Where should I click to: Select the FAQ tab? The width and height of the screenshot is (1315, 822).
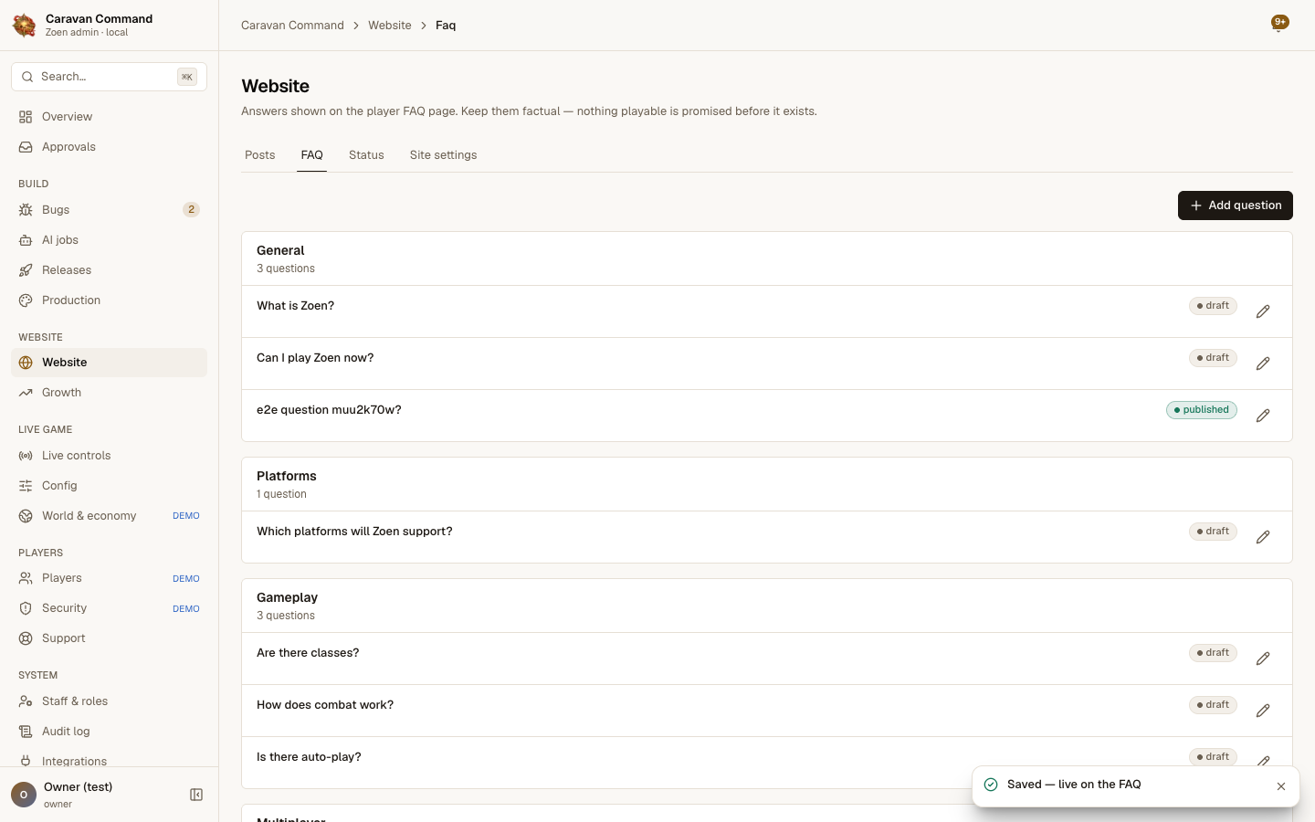pos(312,155)
